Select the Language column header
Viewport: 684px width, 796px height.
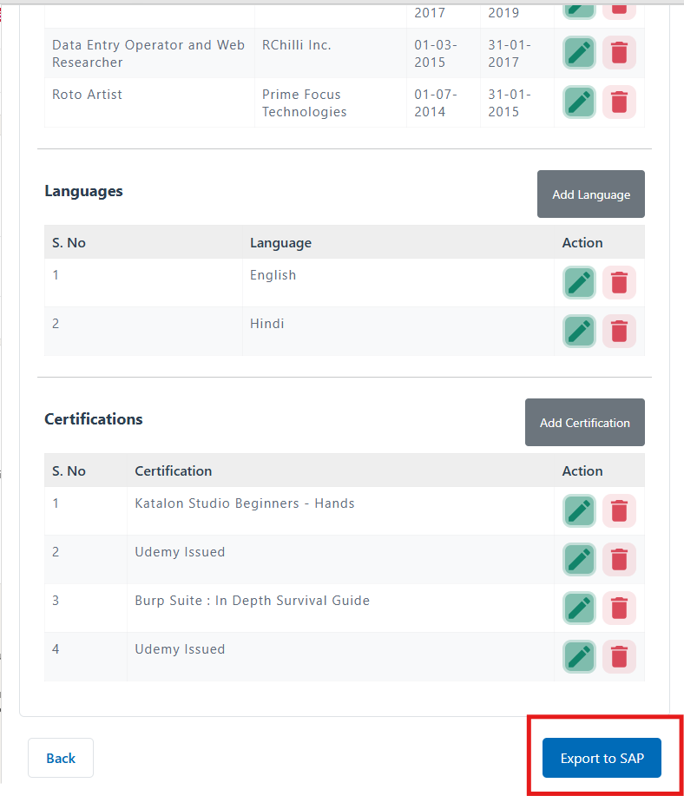(x=280, y=242)
